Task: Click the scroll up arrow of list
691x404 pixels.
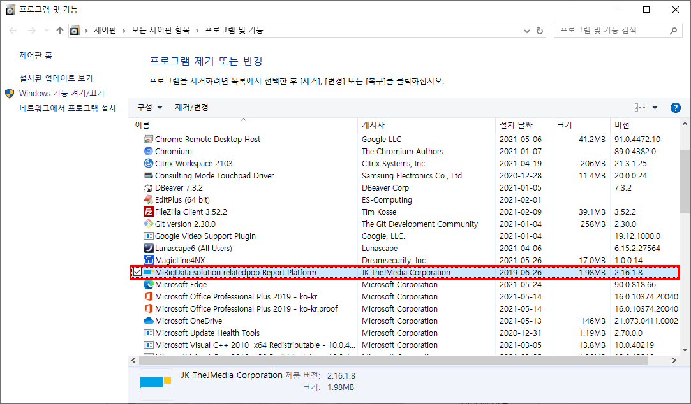Action: pyautogui.click(x=685, y=124)
